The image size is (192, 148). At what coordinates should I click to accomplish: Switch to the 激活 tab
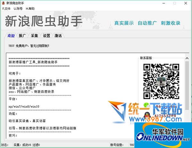click(x=58, y=36)
